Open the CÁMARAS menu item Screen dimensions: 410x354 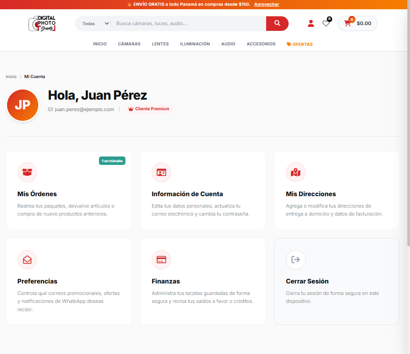coord(129,44)
